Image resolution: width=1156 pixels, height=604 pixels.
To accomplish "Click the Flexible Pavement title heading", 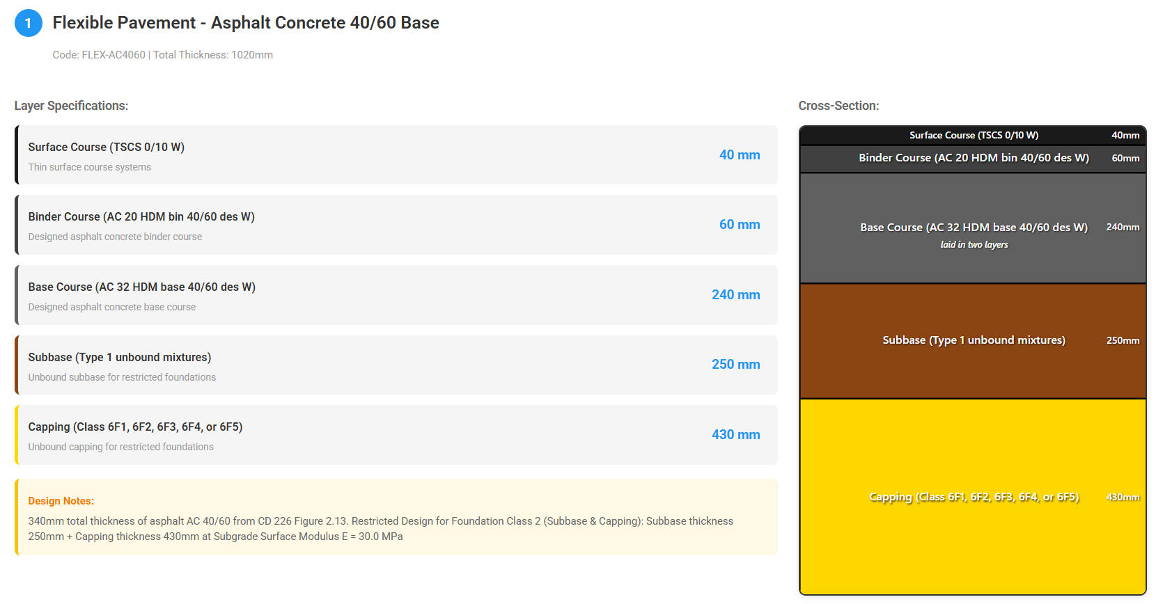I will tap(245, 23).
